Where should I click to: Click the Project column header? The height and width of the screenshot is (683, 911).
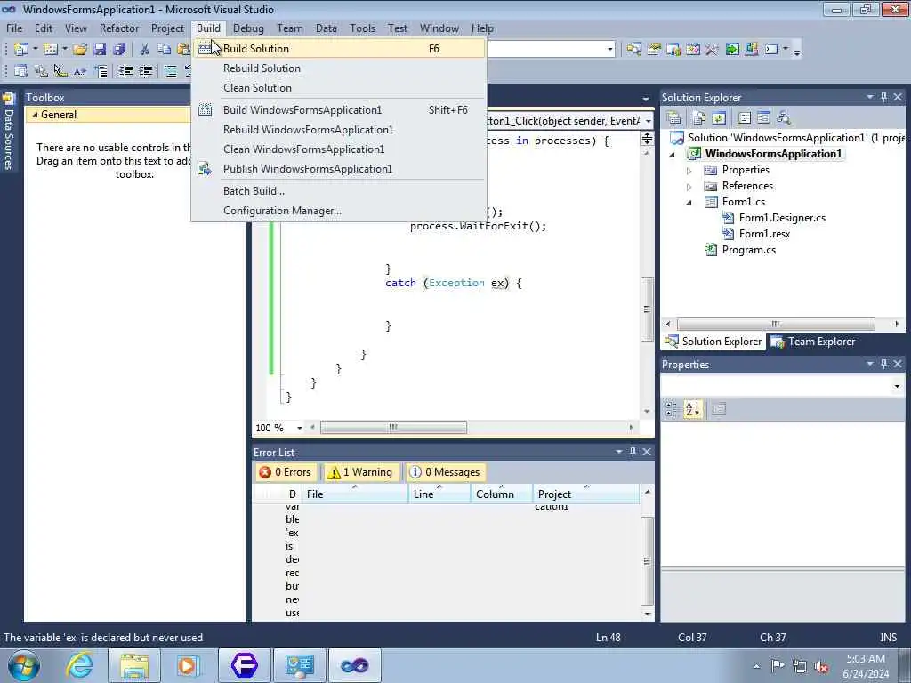[x=585, y=494]
